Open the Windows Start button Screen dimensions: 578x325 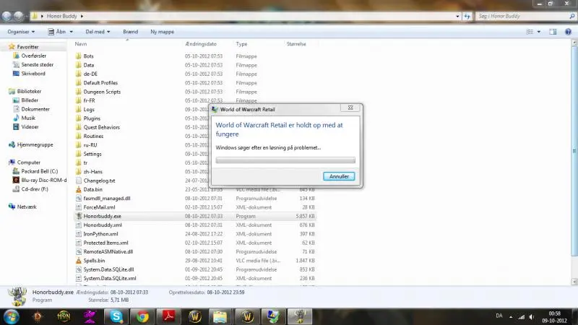tap(11, 316)
